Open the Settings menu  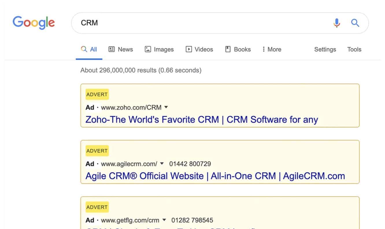(325, 49)
